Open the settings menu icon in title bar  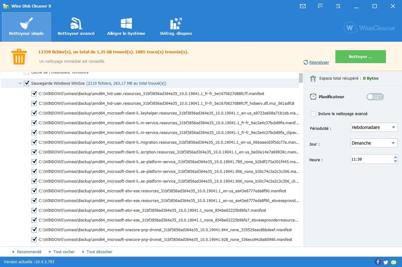(x=338, y=6)
